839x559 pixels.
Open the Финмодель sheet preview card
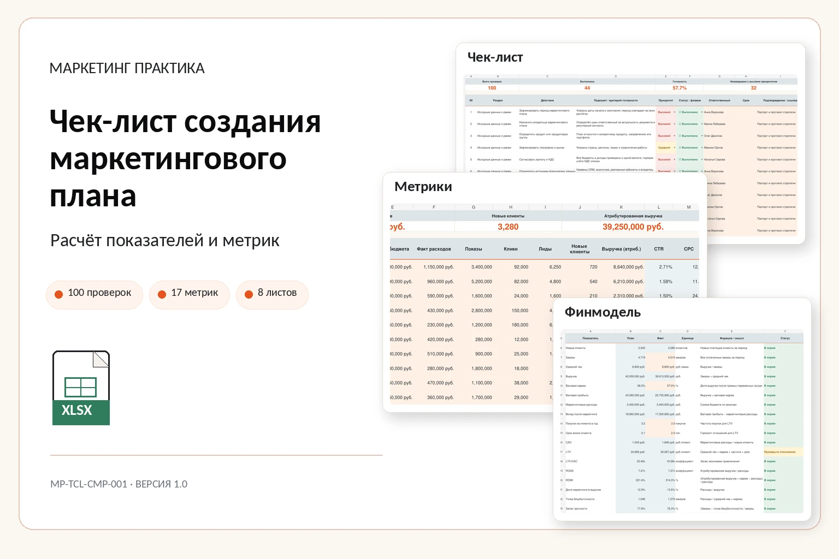tap(682, 409)
